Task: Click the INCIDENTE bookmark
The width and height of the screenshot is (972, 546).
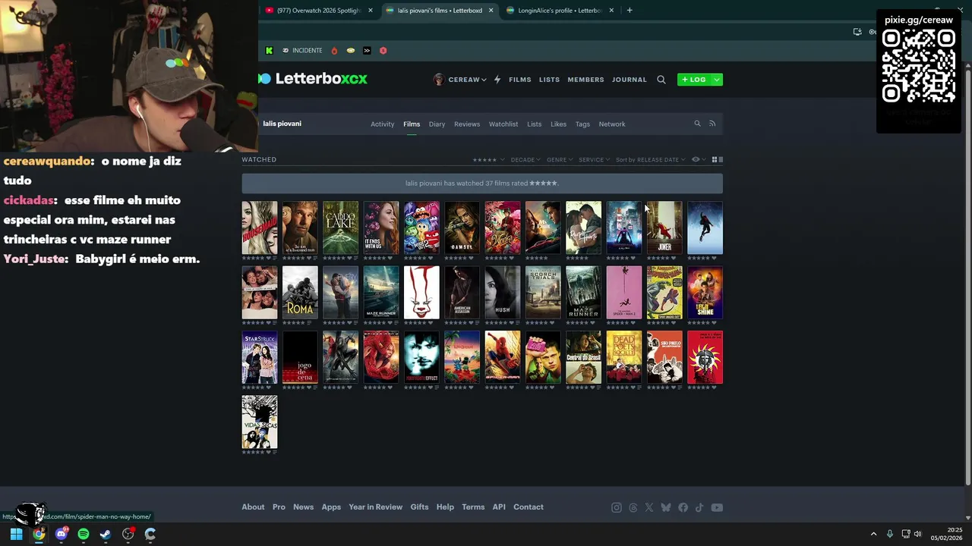Action: (x=302, y=51)
